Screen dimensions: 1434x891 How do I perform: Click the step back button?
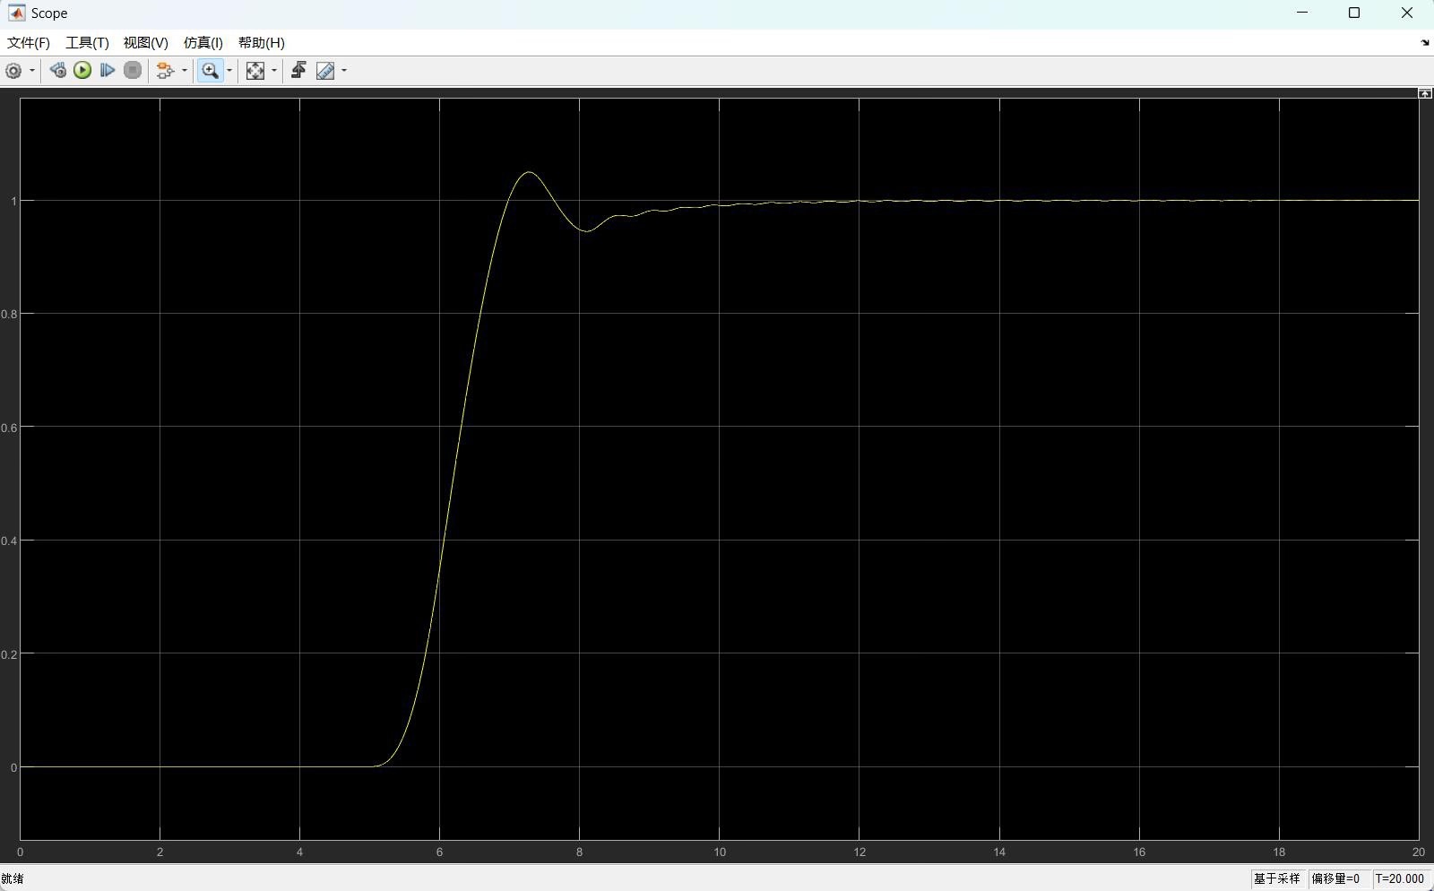click(x=58, y=71)
